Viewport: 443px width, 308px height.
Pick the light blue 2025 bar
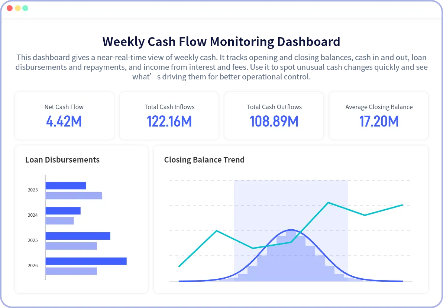(71, 246)
